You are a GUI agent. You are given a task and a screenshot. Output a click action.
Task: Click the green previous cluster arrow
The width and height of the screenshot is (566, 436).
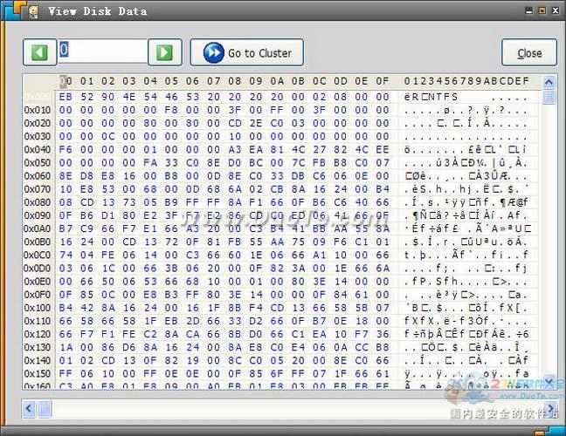(39, 52)
